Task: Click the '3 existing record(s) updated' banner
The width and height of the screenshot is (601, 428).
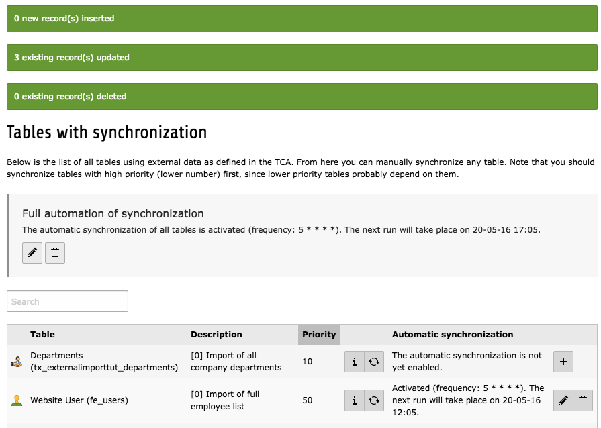Action: click(300, 58)
